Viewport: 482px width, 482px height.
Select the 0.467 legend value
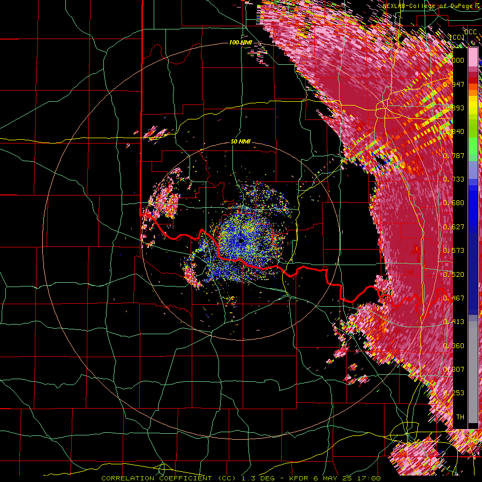click(454, 298)
